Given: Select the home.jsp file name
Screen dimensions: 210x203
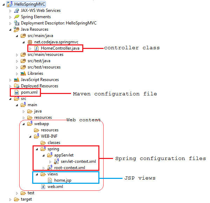Looking at the screenshot, I should coord(63,180).
